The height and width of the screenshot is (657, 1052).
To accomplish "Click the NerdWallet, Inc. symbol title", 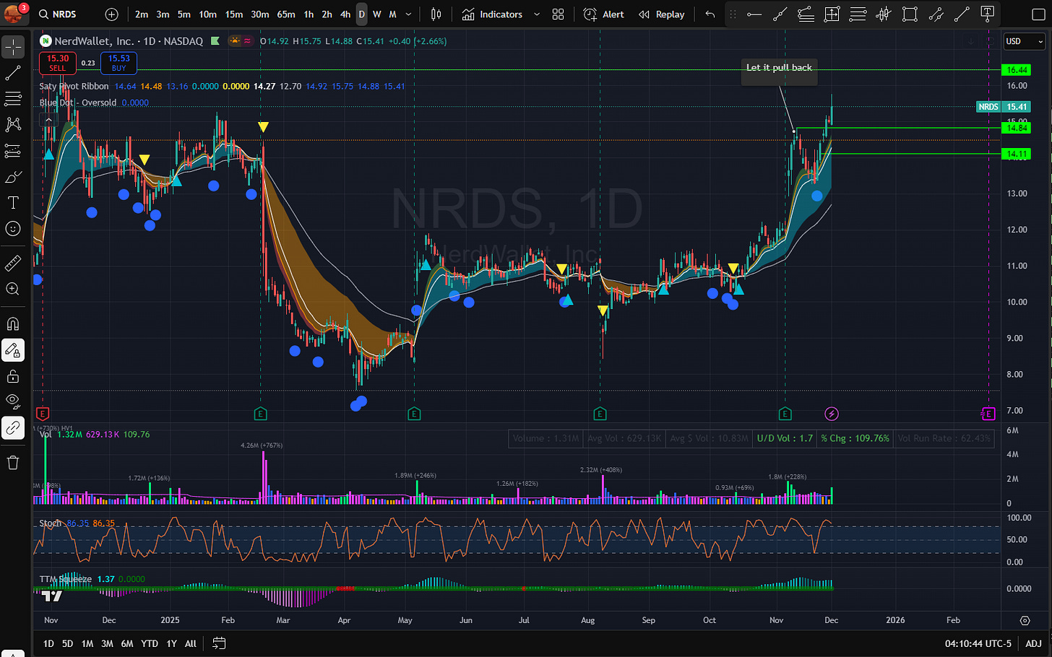I will pos(94,41).
